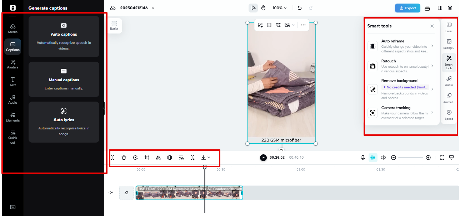
Task: Click the fit-to-canvas icon above the video
Action: click(x=269, y=25)
